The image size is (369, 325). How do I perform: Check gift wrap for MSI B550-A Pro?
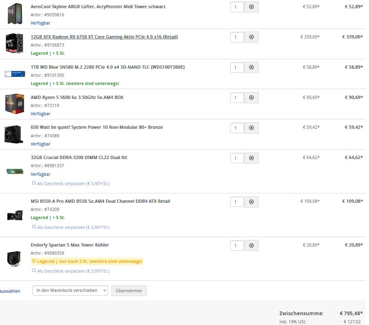(34, 226)
